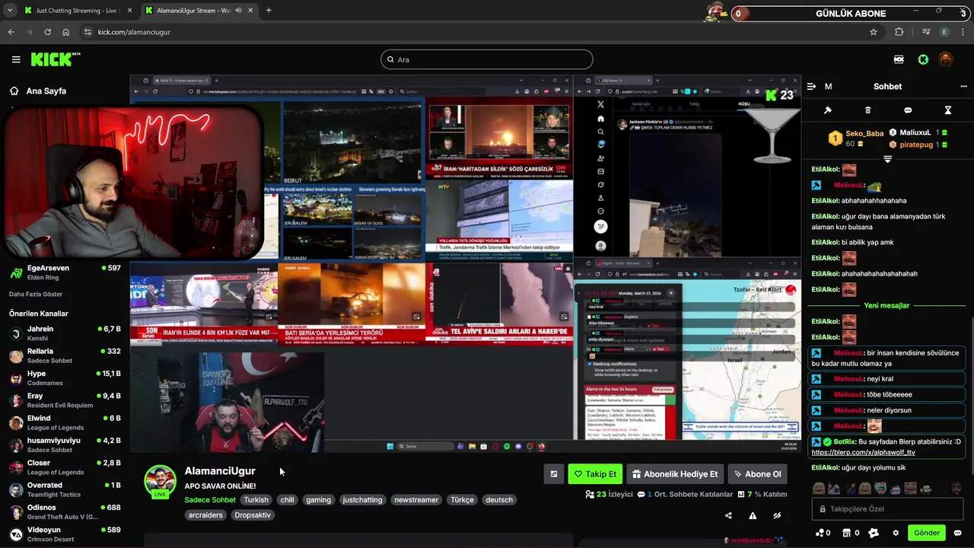Select the Turkish tag

click(x=256, y=500)
